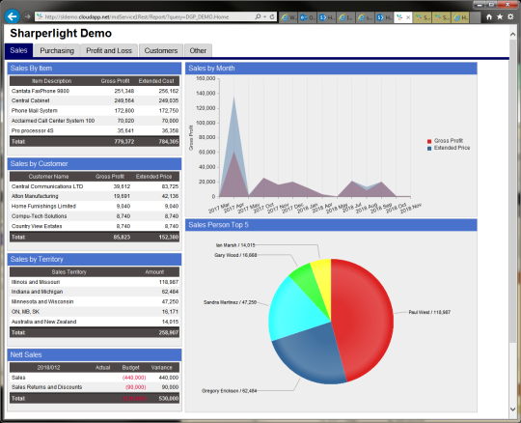Select the Other tab
The width and height of the screenshot is (521, 423).
coord(198,50)
